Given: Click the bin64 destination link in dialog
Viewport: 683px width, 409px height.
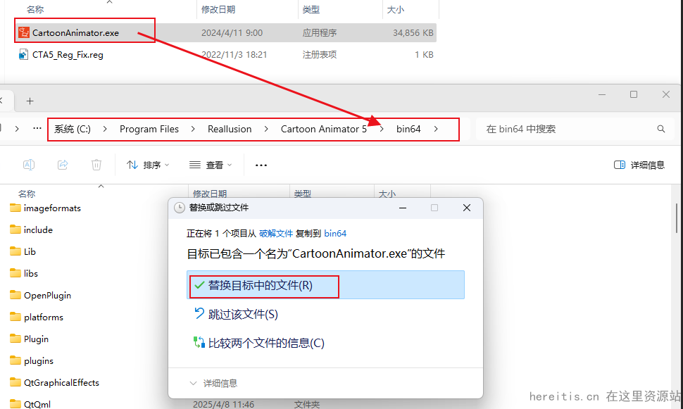Looking at the screenshot, I should (x=335, y=234).
